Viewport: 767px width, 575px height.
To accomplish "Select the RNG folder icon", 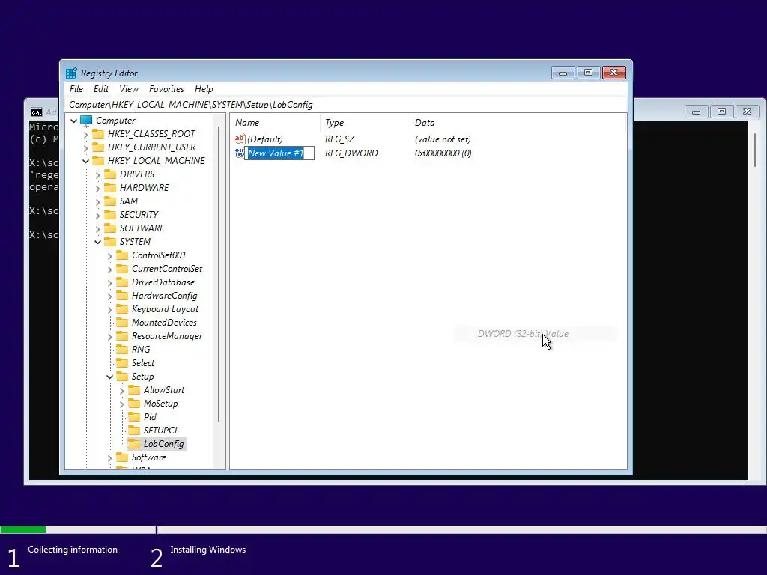I will 122,349.
